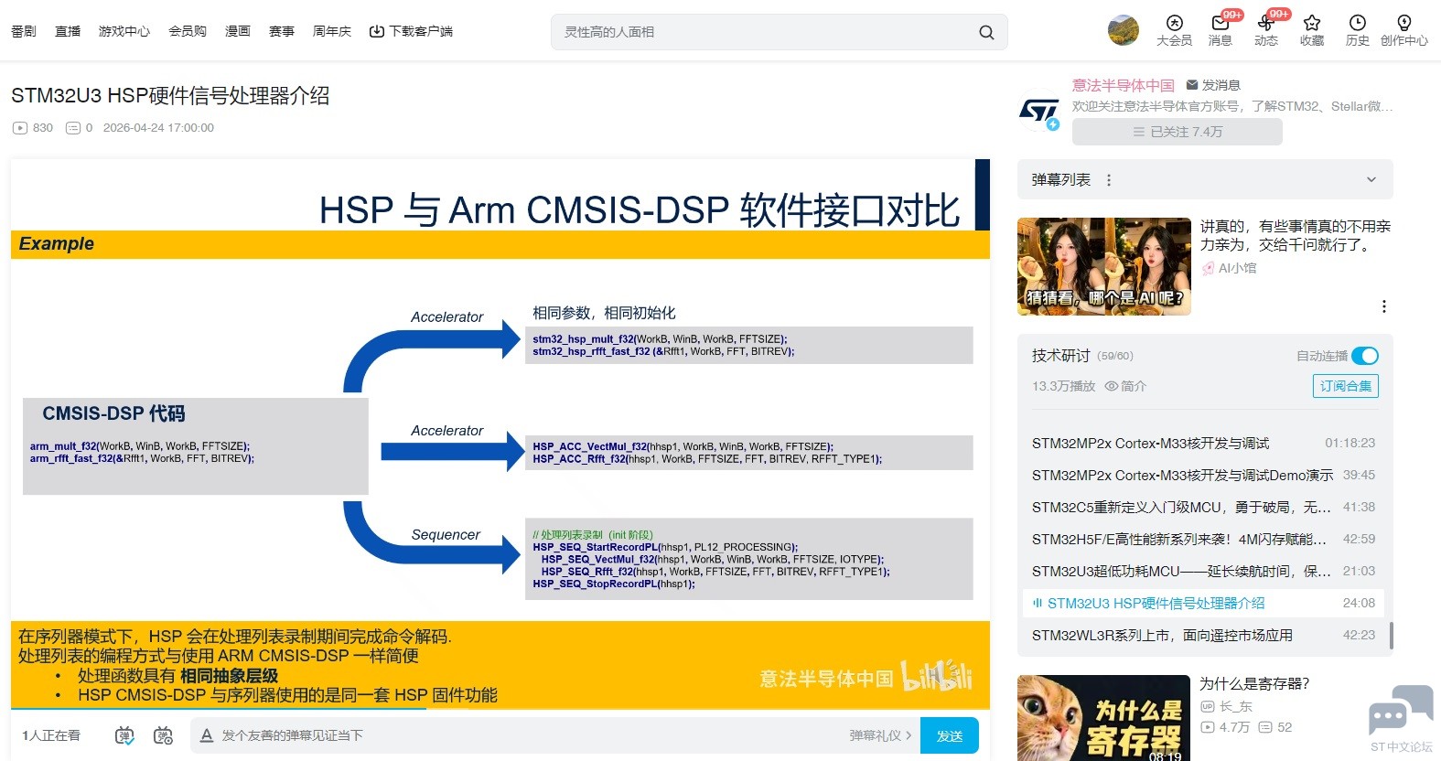Open the 为什么是寄存器 cat thumbnail
Viewport: 1441px width, 761px height.
1104,718
